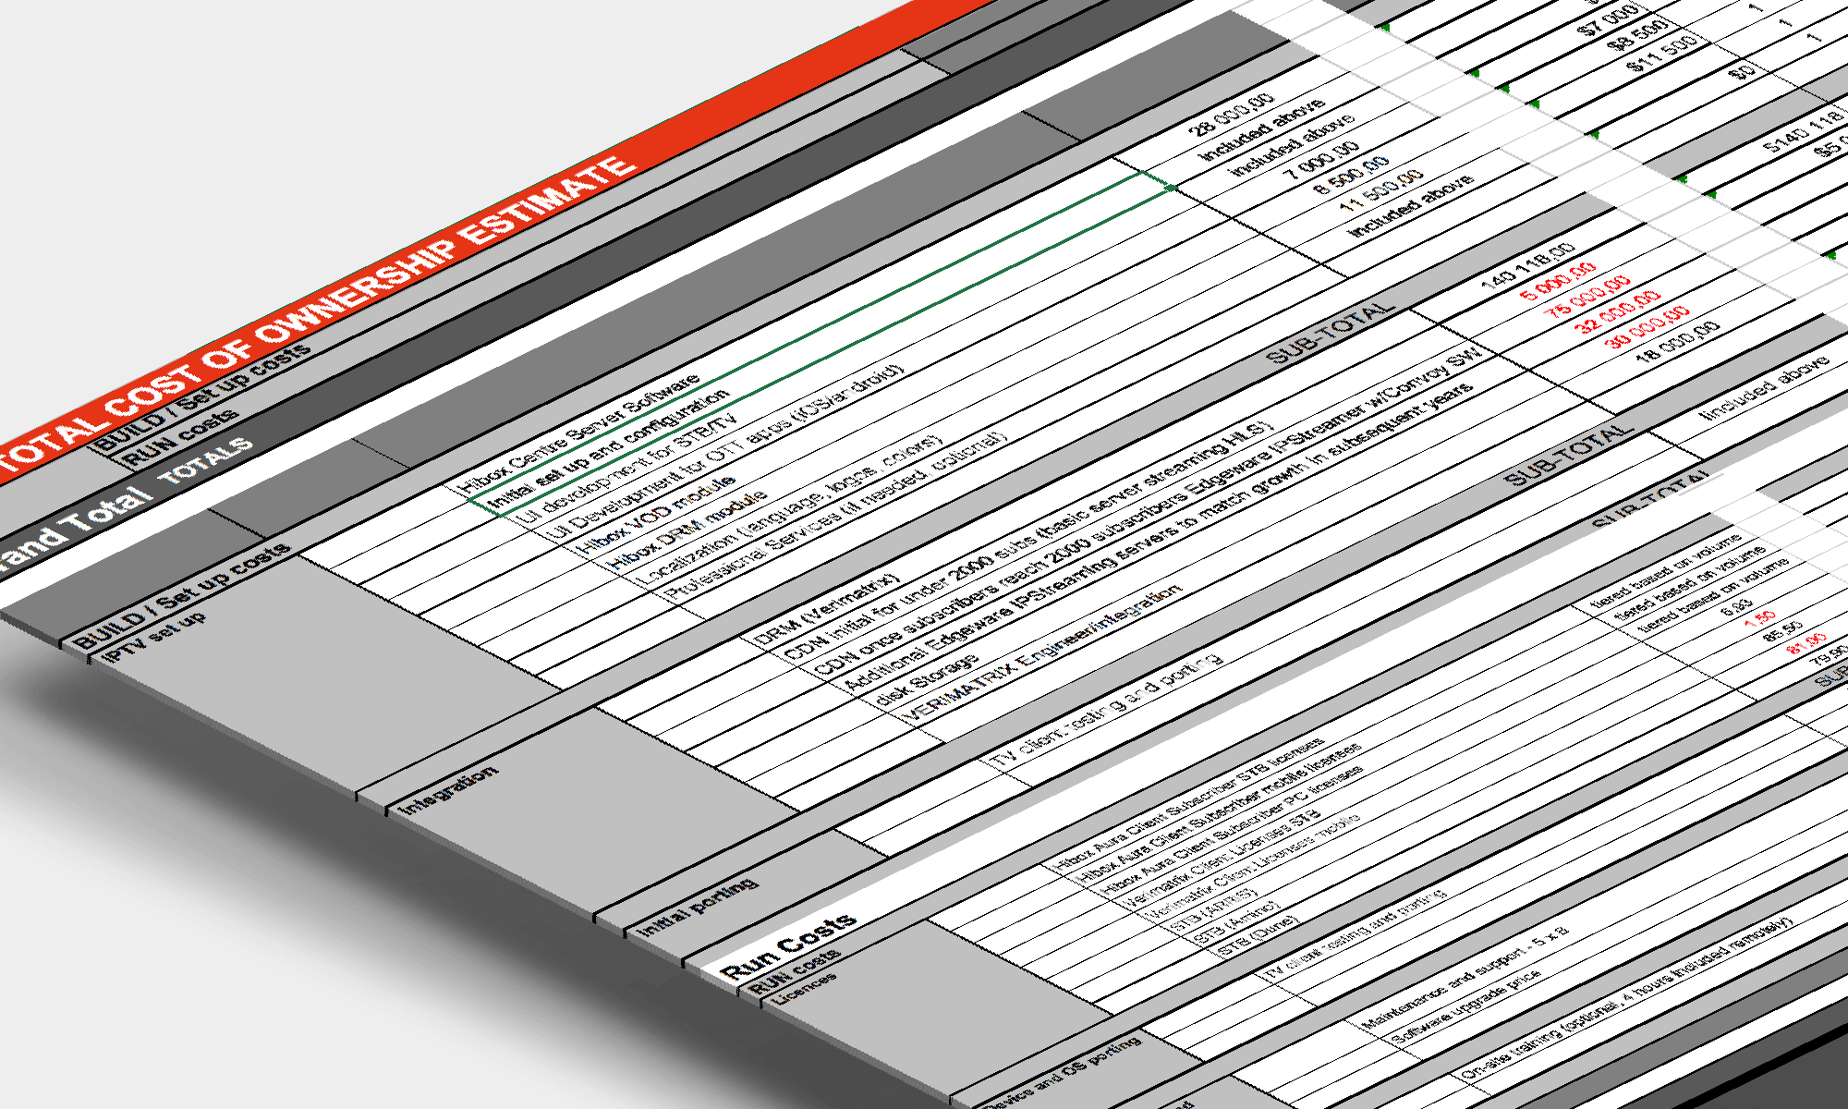The image size is (1848, 1109).
Task: Select the 7 000,00 price cell
Action: point(1321,160)
